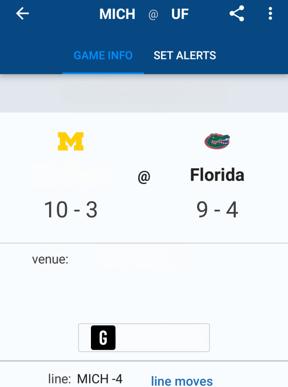Switch to the GAME INFO tab
Viewport: 288px width, 387px height.
pyautogui.click(x=103, y=55)
